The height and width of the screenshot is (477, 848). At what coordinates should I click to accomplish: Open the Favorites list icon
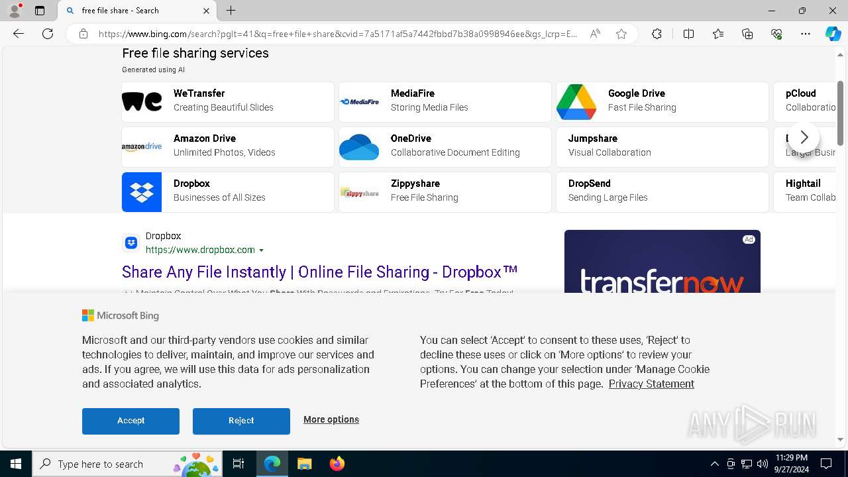pos(718,34)
